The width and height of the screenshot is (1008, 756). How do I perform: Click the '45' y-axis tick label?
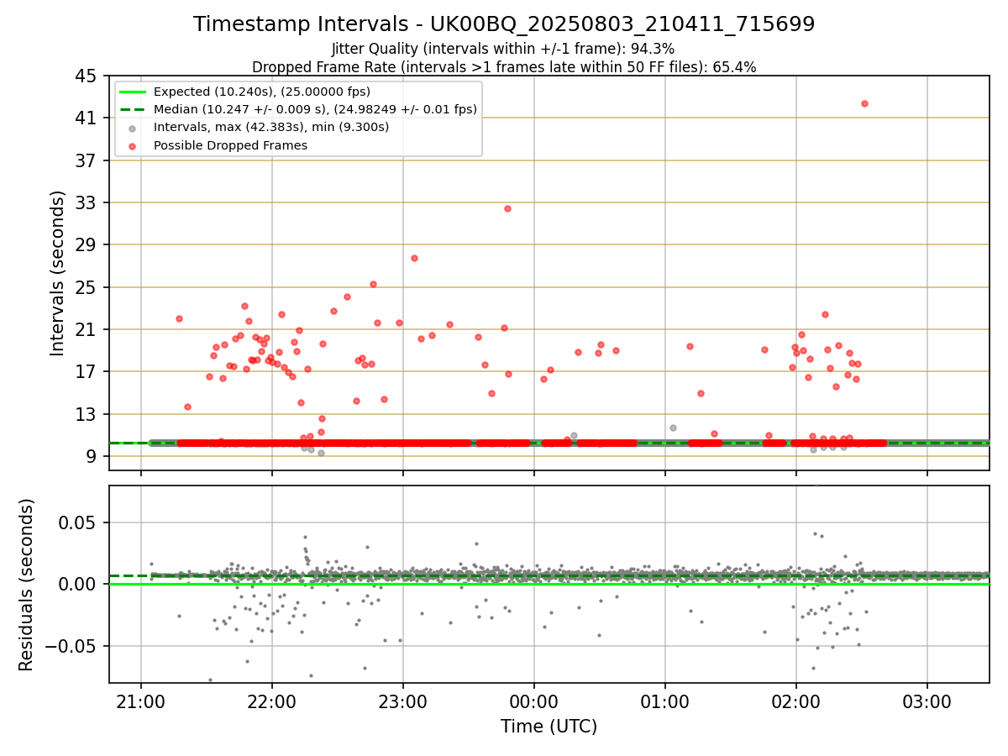[x=86, y=76]
